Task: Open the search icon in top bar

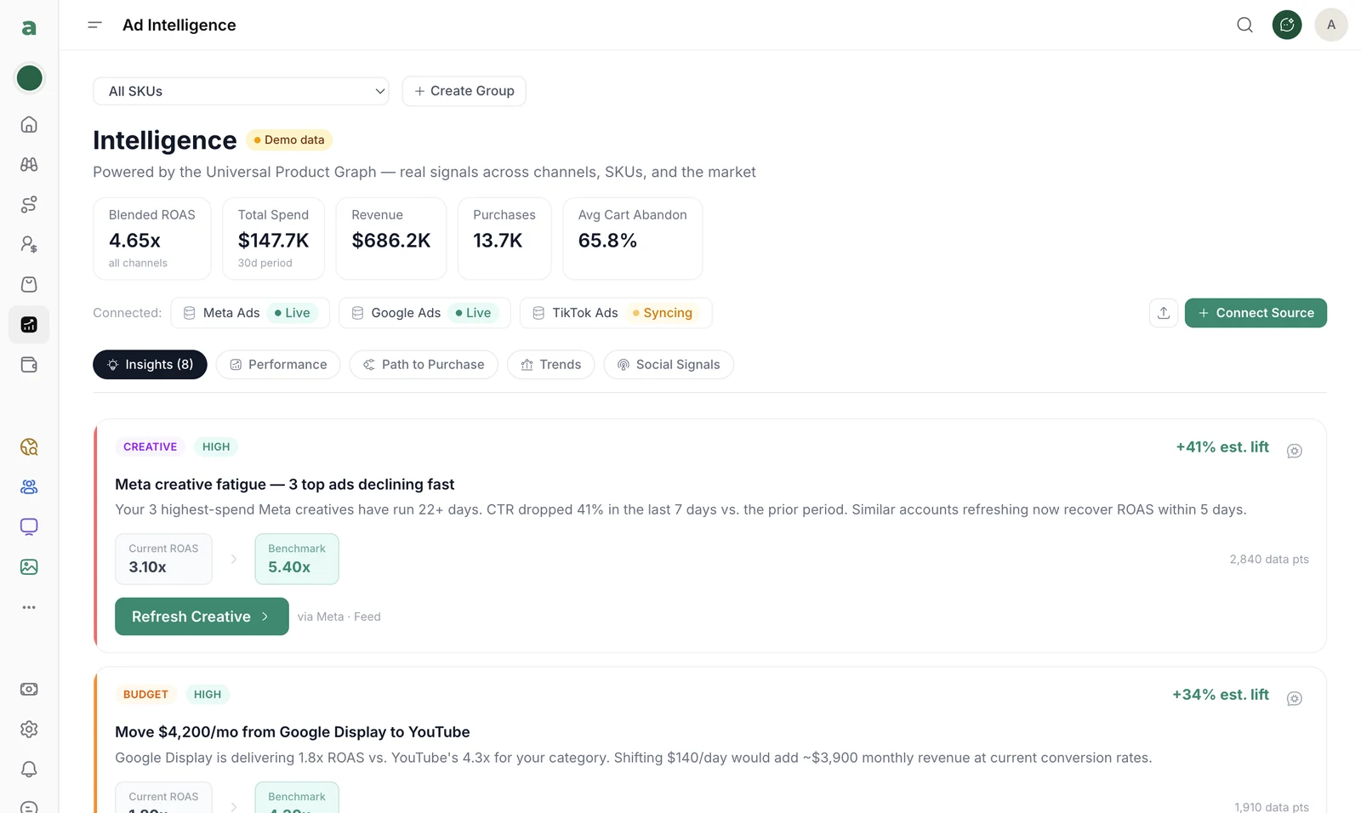Action: pyautogui.click(x=1244, y=25)
